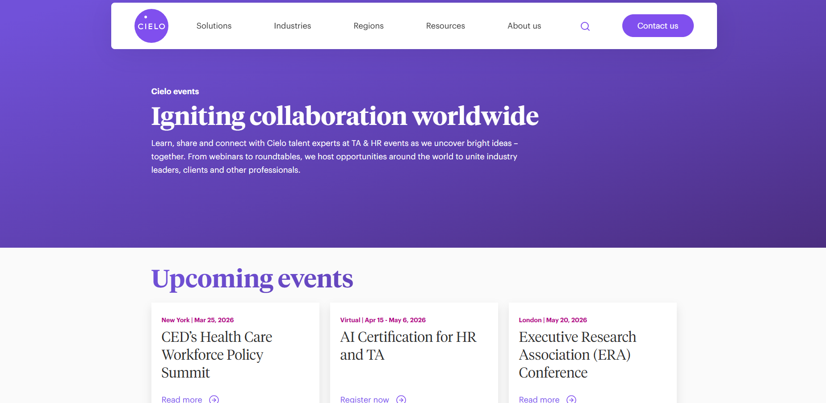Click the Cielo logo icon
This screenshot has width=826, height=403.
(x=151, y=26)
